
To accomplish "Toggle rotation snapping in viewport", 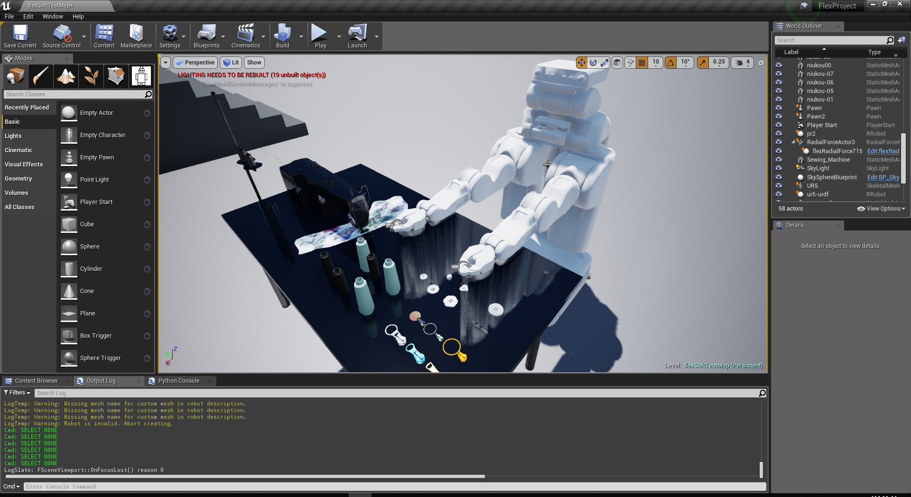I will point(670,63).
